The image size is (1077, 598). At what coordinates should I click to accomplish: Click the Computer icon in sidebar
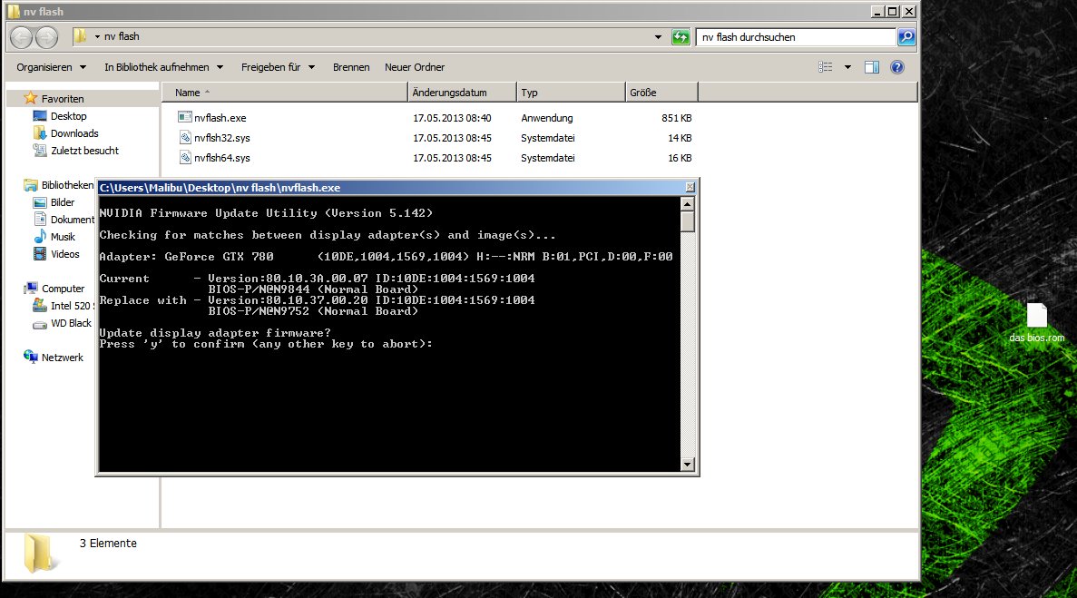30,289
